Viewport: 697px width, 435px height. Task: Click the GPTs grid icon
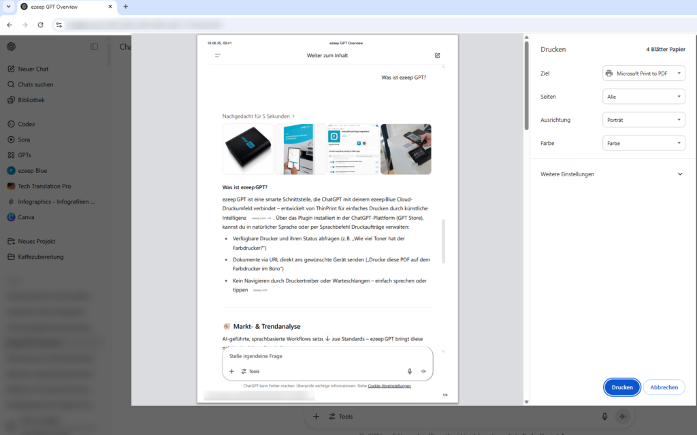point(11,155)
